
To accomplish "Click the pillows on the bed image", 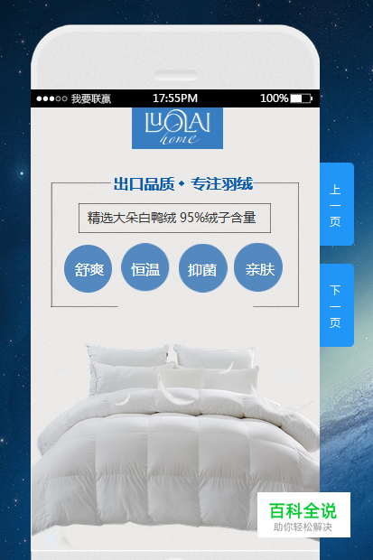I will [173, 368].
